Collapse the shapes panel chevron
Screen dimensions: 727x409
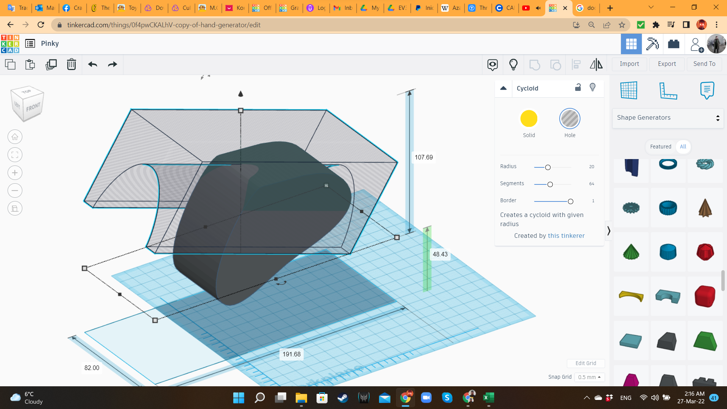coord(608,231)
